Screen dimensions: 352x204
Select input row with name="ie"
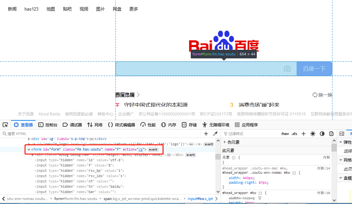coord(79,160)
